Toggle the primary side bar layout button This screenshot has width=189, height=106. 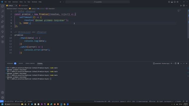click(169, 2)
